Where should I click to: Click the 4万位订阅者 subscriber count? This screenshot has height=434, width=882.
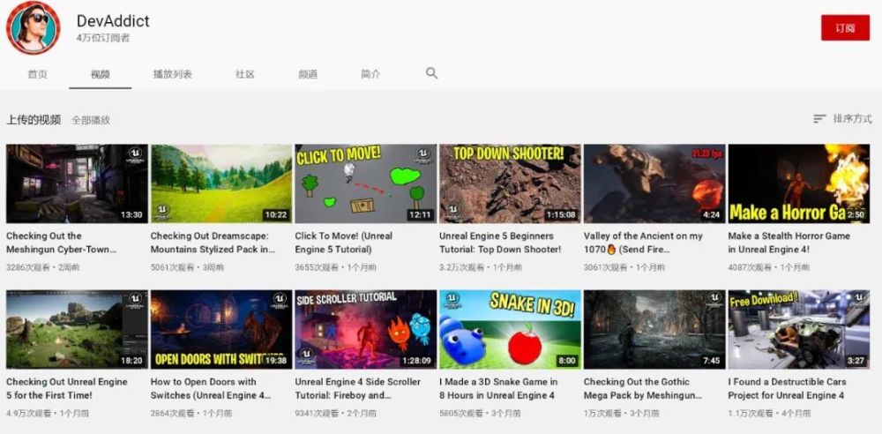coord(103,38)
